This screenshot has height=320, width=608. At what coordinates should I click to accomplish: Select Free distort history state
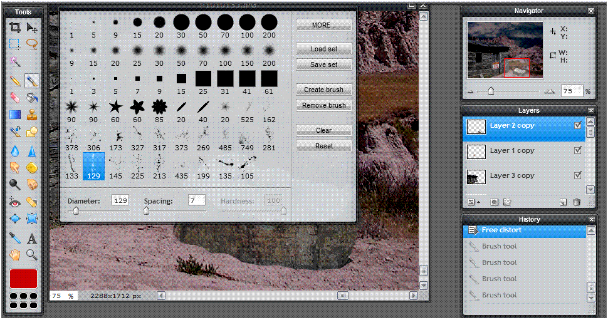(x=501, y=230)
